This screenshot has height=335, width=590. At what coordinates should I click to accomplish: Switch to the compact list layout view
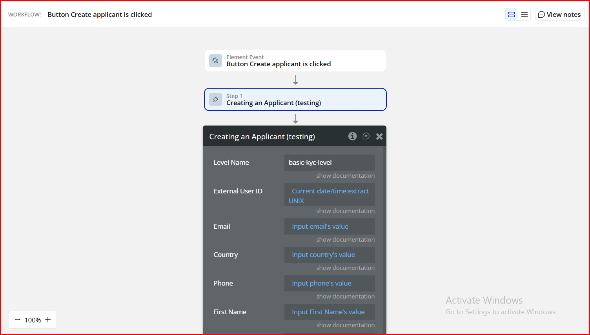pyautogui.click(x=524, y=15)
